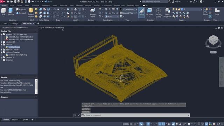Image resolution: width=224 pixels, height=126 pixels.
Task: Open the Home ribbon tab
Action: [4, 6]
